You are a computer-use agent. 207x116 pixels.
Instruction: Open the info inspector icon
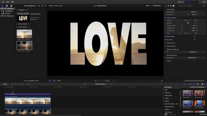(174, 6)
